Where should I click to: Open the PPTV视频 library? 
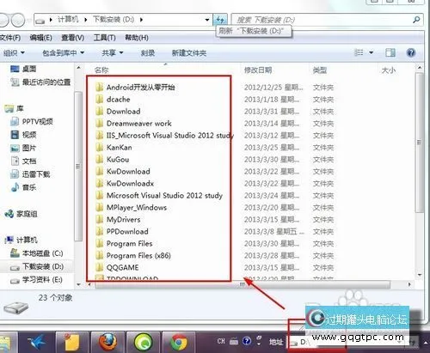click(x=32, y=122)
